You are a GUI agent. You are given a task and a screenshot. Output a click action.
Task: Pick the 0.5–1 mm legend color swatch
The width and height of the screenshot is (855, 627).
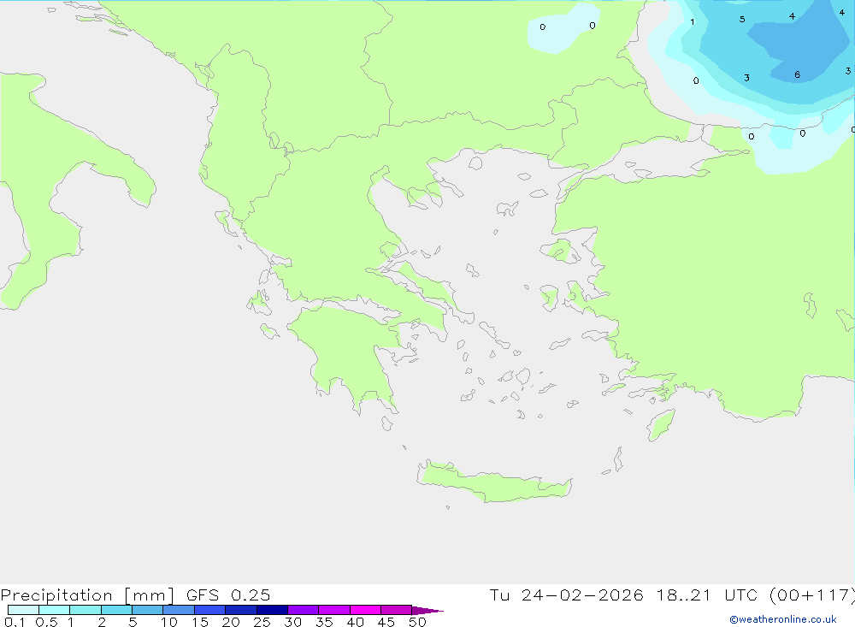(x=55, y=610)
